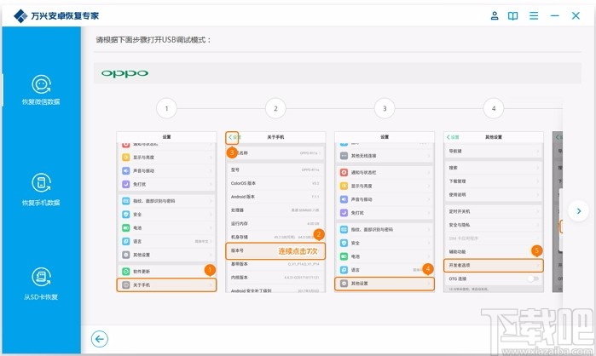
Task: Click the OTG connection toggle in screenshot
Action: pyautogui.click(x=533, y=278)
